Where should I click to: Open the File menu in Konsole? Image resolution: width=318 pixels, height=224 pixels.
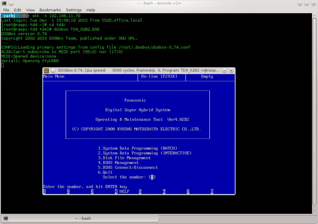(6, 10)
